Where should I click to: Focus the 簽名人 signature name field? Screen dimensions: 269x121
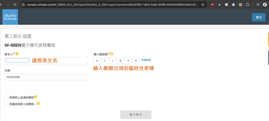17,60
